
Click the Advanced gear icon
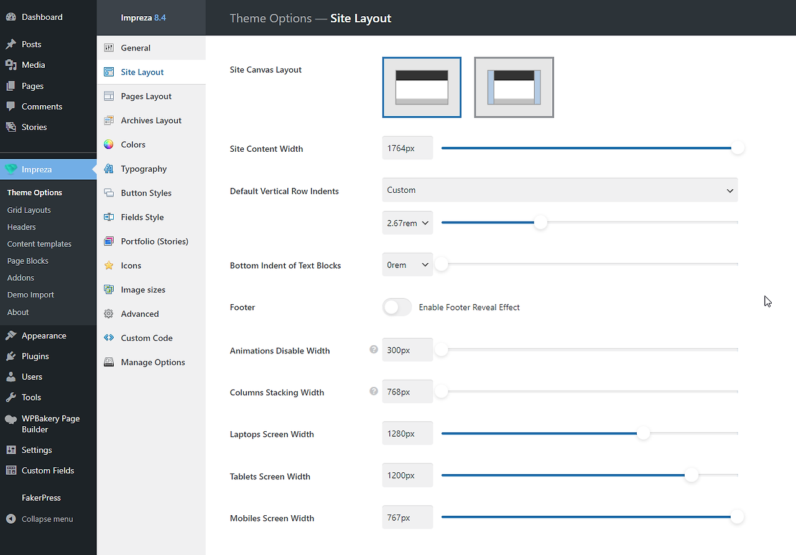point(109,314)
